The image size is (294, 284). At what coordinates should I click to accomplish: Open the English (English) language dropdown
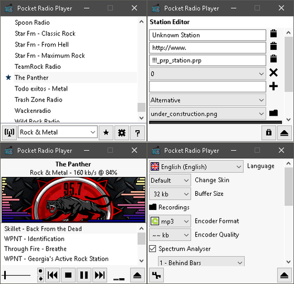point(196,166)
